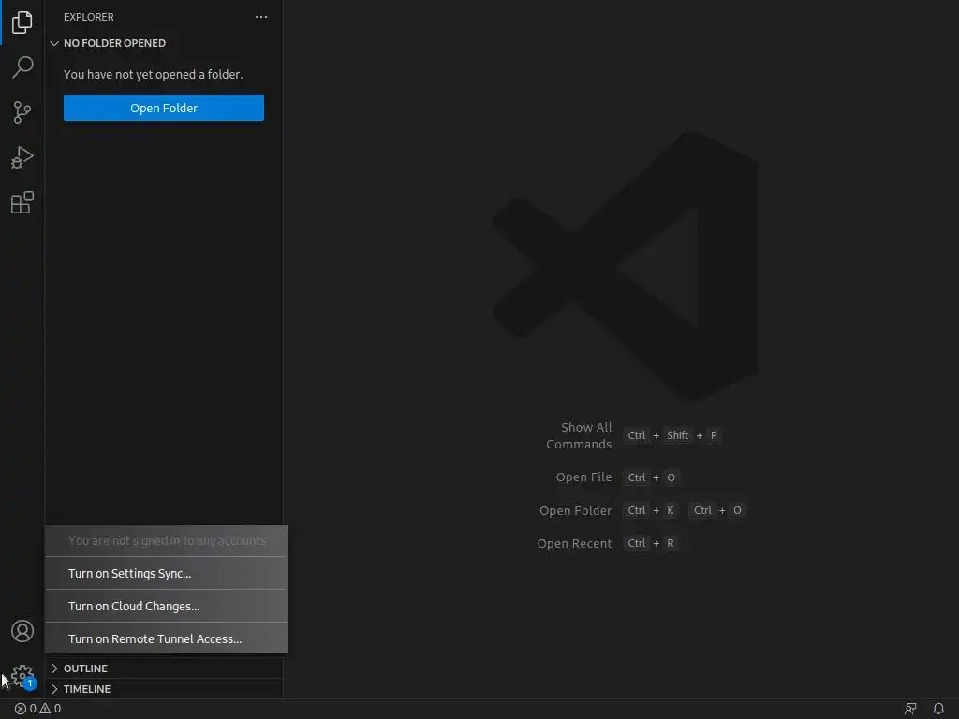The height and width of the screenshot is (719, 959).
Task: Open the Explorer view in activity bar
Action: pyautogui.click(x=22, y=22)
